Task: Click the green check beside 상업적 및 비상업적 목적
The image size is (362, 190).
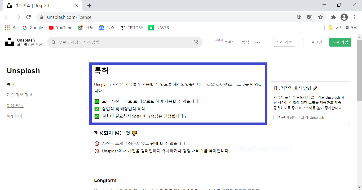Action: click(97, 109)
